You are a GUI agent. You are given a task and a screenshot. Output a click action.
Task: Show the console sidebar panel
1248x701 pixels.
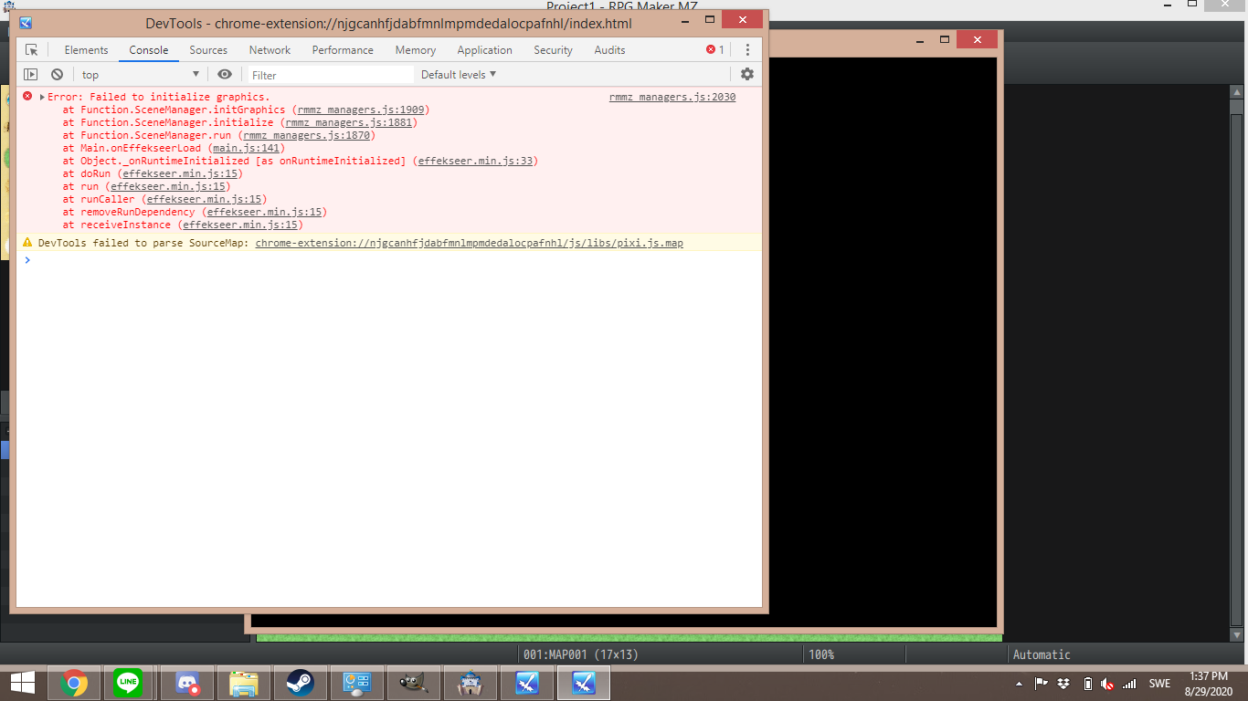coord(31,75)
